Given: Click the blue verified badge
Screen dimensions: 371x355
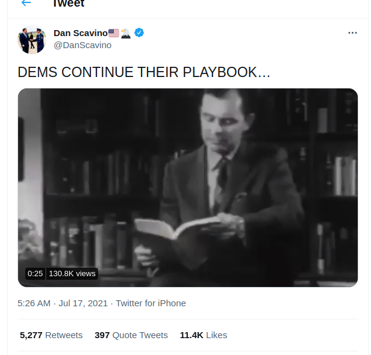Looking at the screenshot, I should coord(139,32).
